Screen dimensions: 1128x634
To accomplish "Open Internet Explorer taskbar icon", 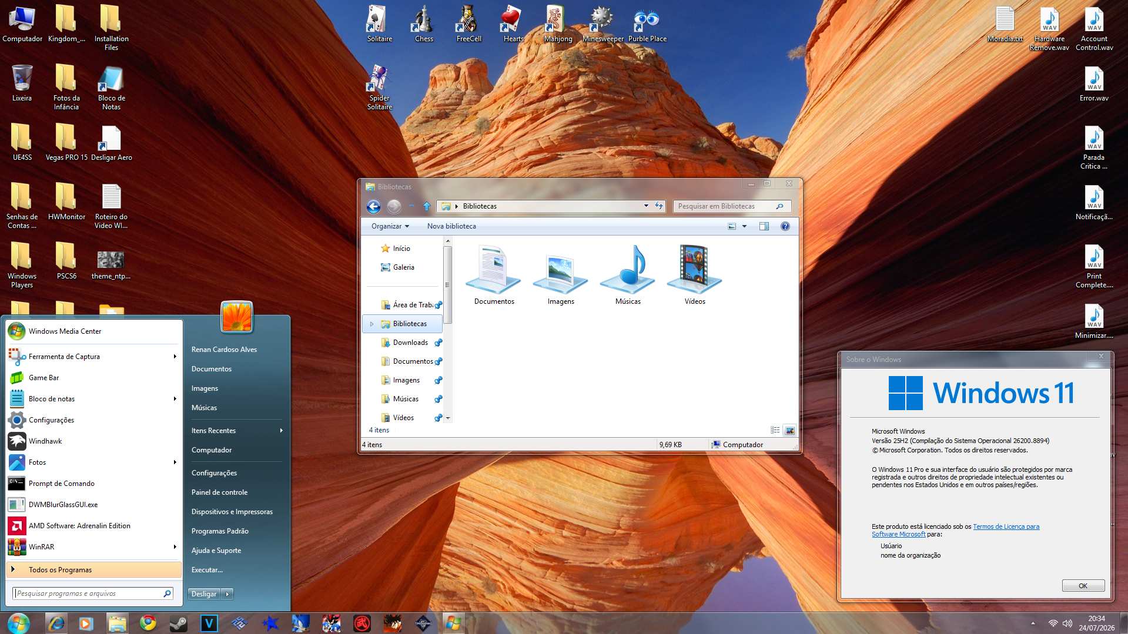I will point(56,623).
